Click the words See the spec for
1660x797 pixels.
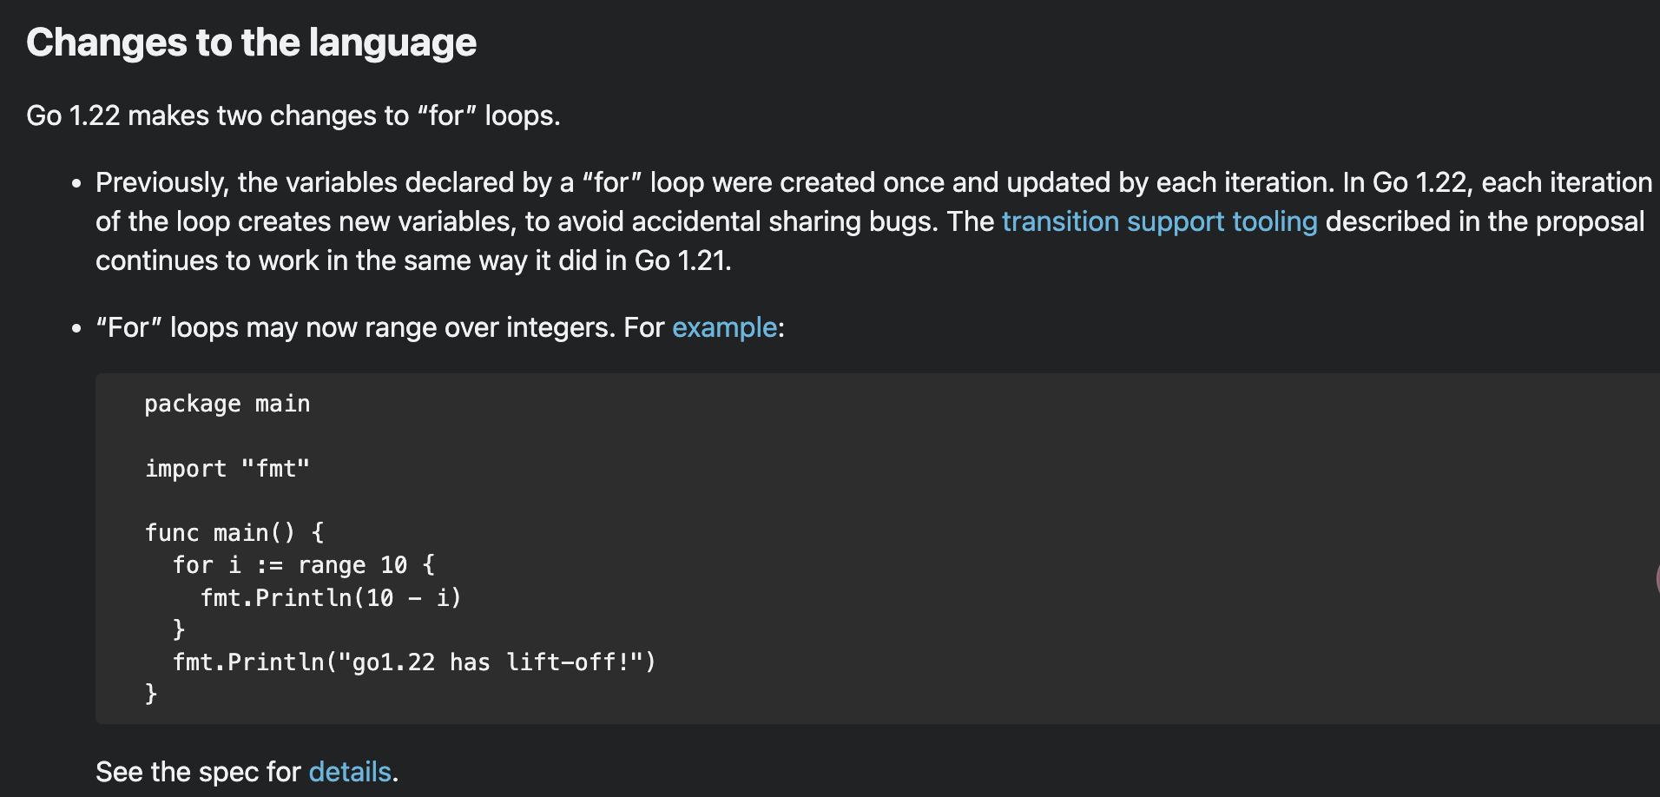pos(198,772)
